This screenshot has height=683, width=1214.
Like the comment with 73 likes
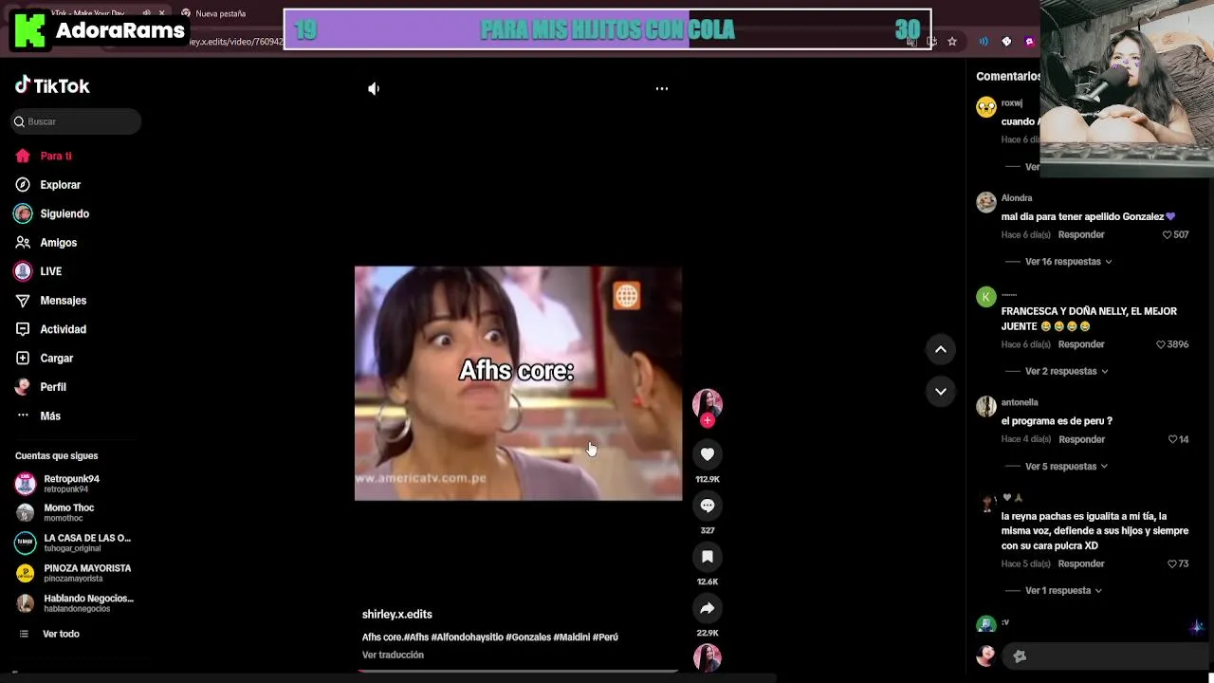tap(1178, 563)
